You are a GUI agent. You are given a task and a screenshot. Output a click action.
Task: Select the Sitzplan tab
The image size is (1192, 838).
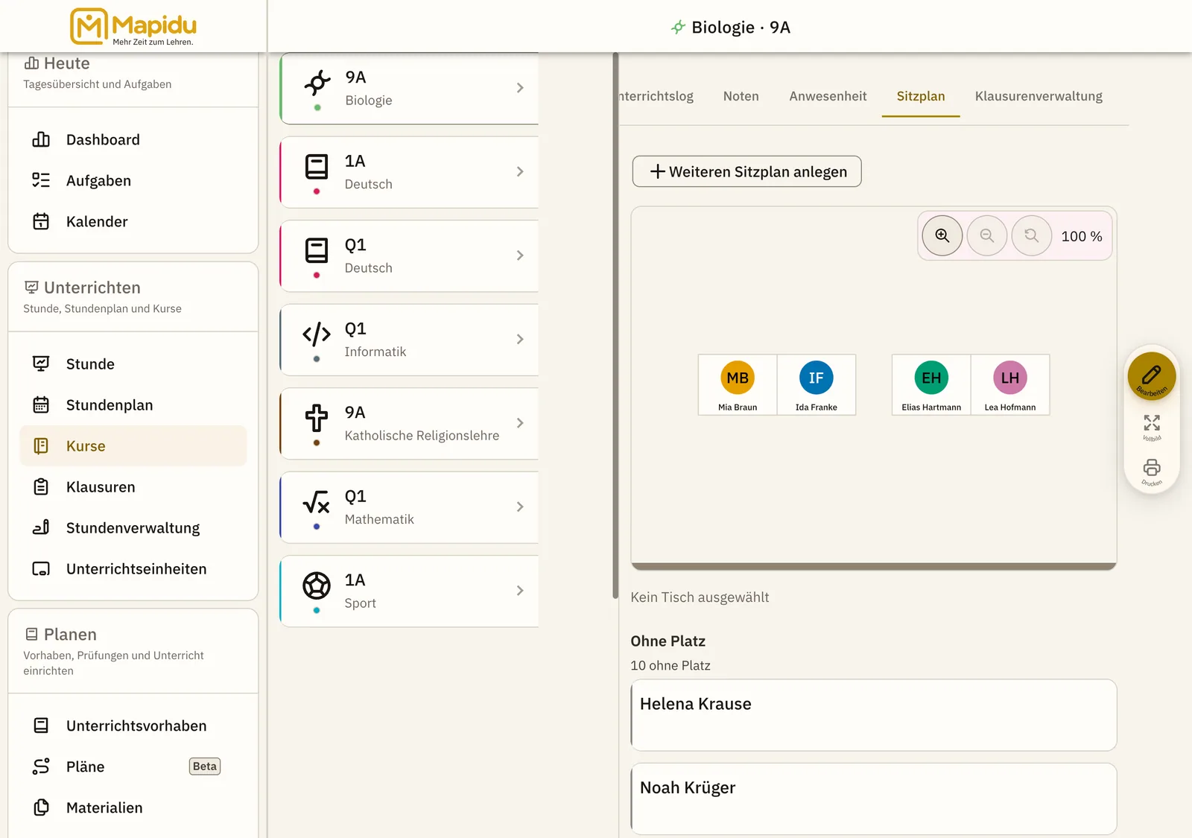pos(921,97)
